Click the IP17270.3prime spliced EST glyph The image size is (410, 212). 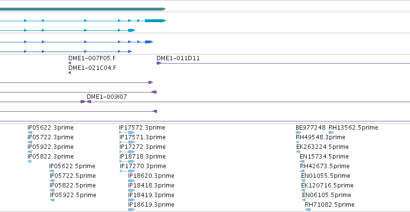[x=128, y=171]
